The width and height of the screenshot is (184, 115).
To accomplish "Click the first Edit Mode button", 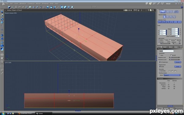I will (x=163, y=12).
